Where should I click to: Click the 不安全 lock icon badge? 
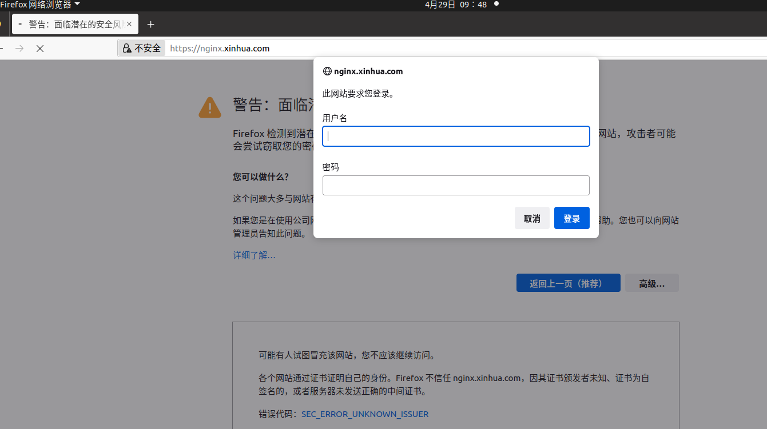pos(142,49)
